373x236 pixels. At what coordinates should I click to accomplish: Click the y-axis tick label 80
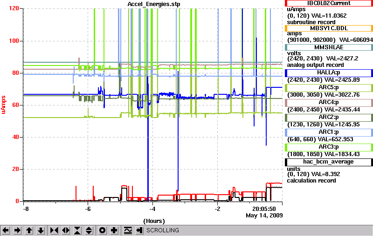click(x=15, y=73)
